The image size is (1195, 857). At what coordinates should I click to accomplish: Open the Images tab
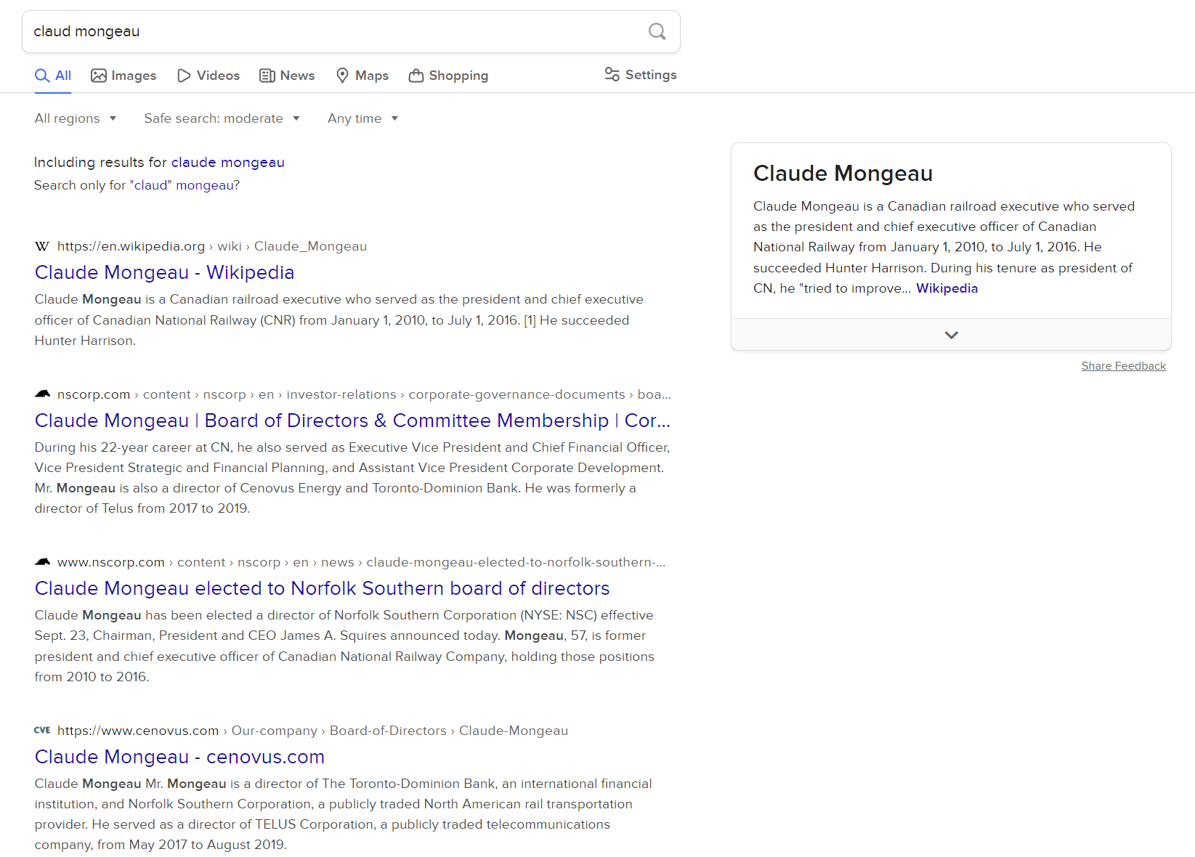[x=123, y=76]
